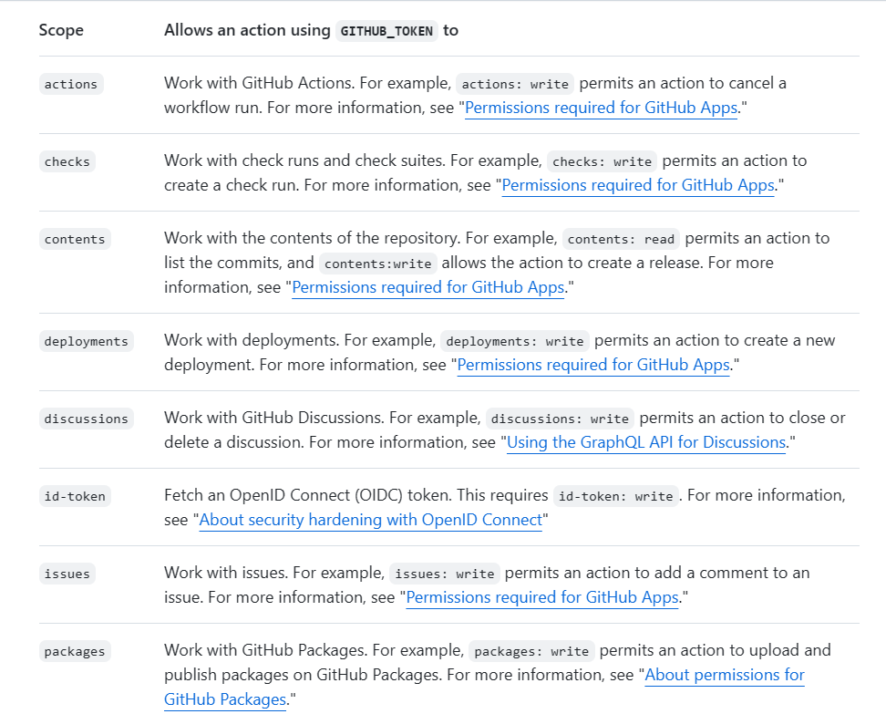Click GITHUB_TOKEN code in table header

(386, 31)
